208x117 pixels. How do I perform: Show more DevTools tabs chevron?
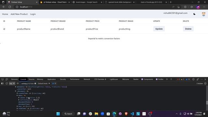point(167,79)
